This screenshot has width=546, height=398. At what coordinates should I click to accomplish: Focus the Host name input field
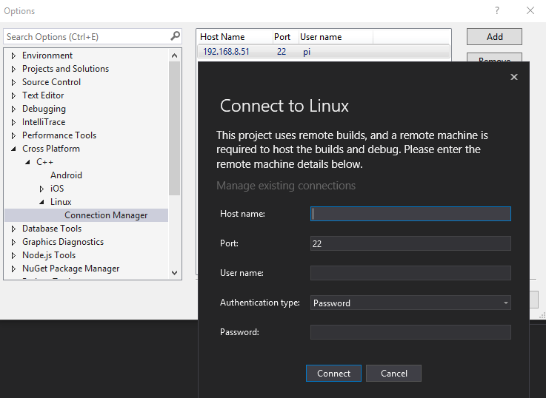click(410, 214)
